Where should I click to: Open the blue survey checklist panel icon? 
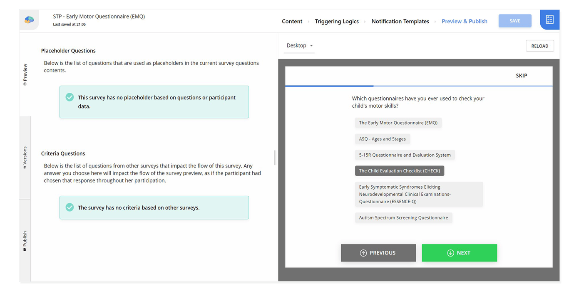(x=549, y=20)
